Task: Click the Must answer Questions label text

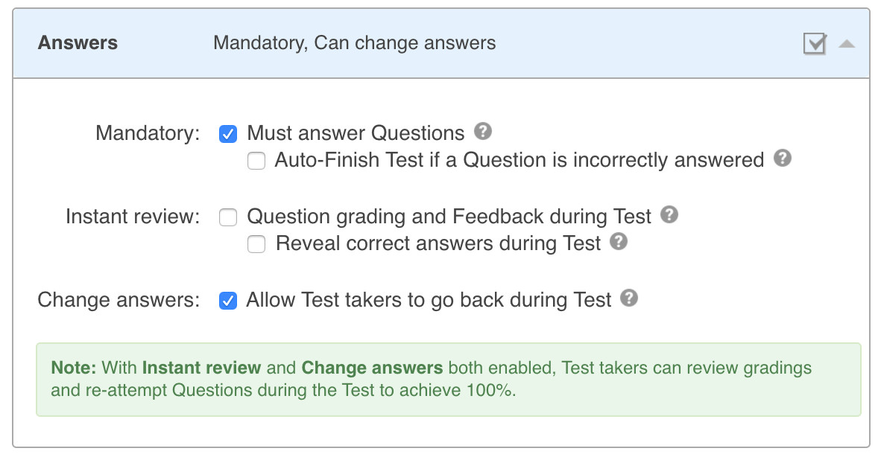Action: [x=356, y=134]
